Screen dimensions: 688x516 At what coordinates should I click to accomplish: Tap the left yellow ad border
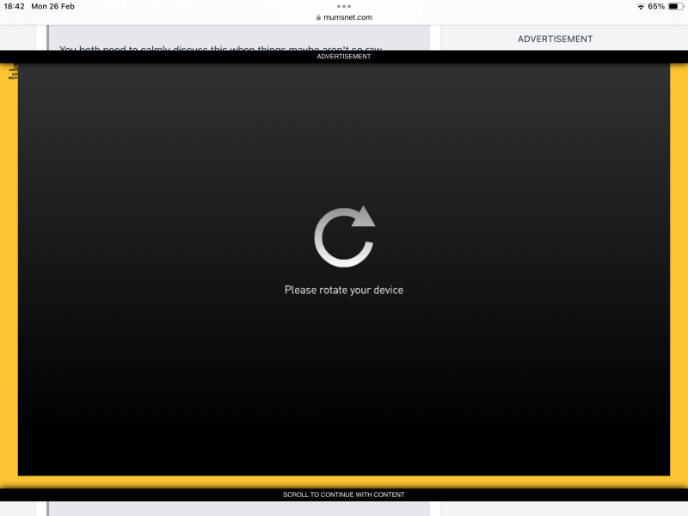[x=12, y=258]
